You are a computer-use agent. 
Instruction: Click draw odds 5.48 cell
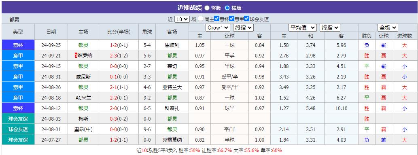[x=311, y=108]
